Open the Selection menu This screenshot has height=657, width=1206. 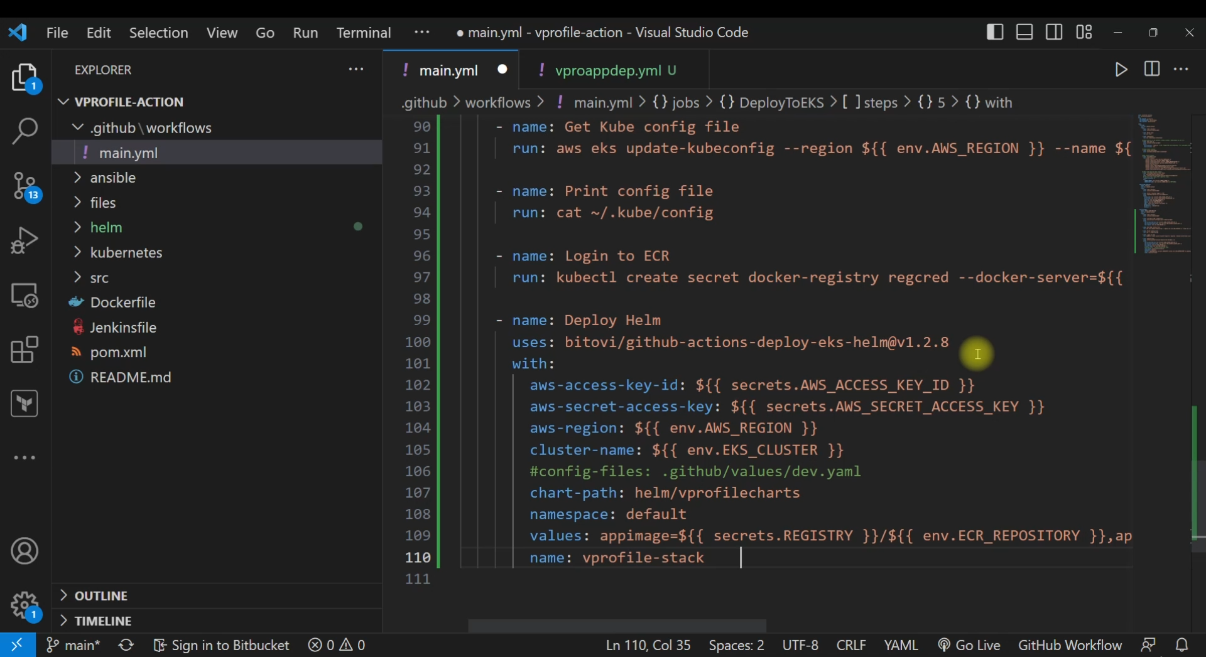click(x=158, y=33)
